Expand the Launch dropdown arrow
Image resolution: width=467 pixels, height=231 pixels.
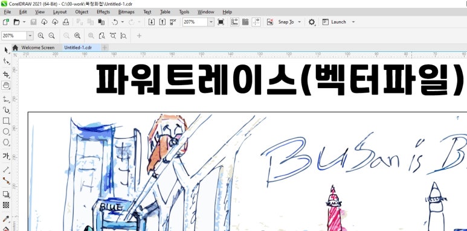[353, 22]
